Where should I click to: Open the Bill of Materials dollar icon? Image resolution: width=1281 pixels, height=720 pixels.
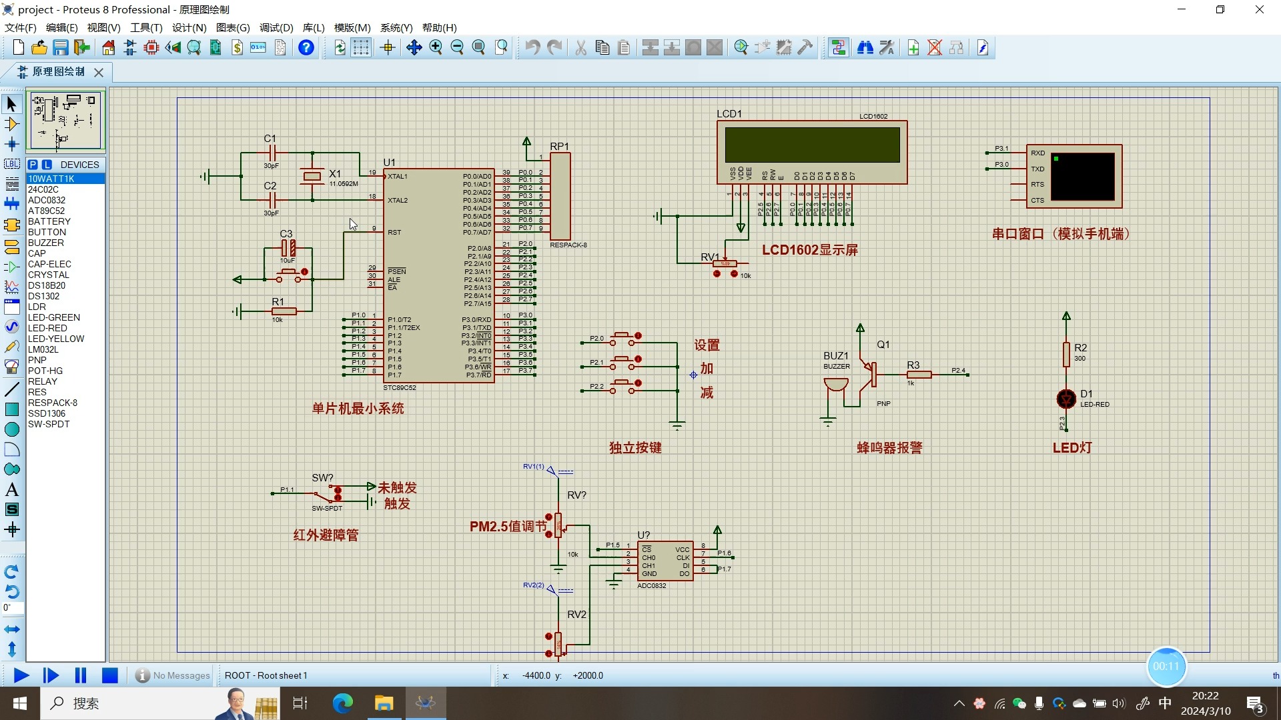click(238, 47)
